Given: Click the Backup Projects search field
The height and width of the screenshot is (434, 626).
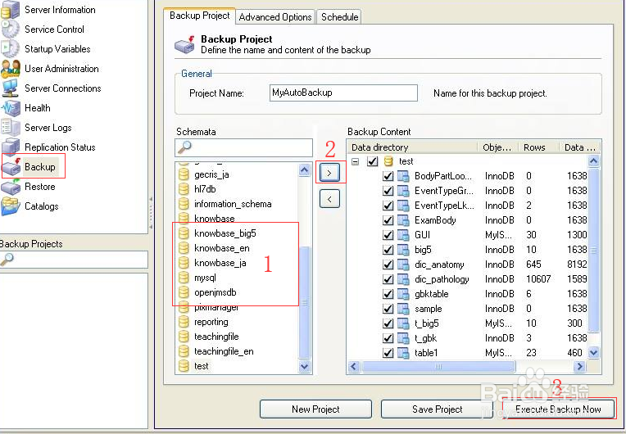Looking at the screenshot, I should 74,260.
